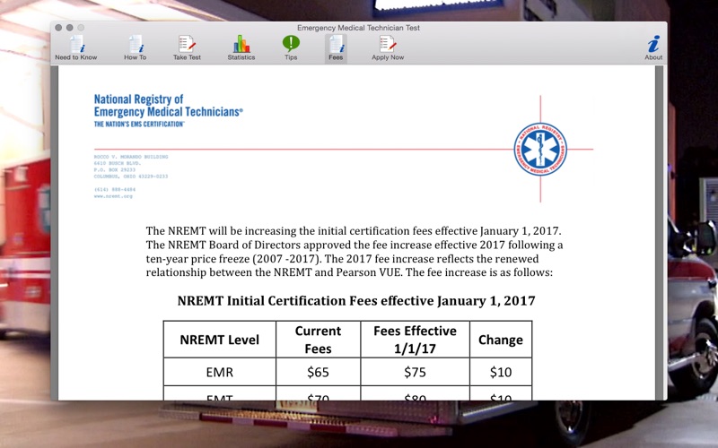Open the Need to Know section
Viewport: 718px width, 448px height.
coord(76,48)
